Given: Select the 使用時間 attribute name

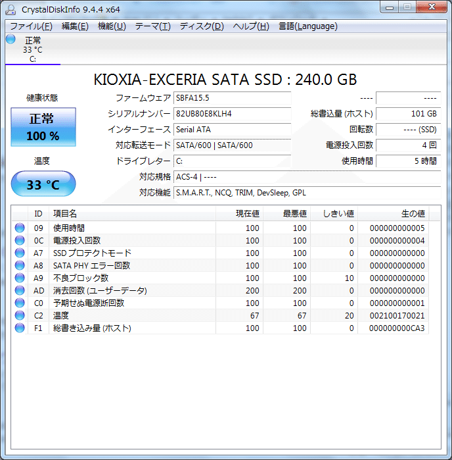Looking at the screenshot, I should [x=69, y=228].
